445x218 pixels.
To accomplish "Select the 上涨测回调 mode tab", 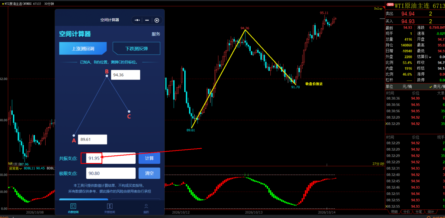I will point(83,48).
